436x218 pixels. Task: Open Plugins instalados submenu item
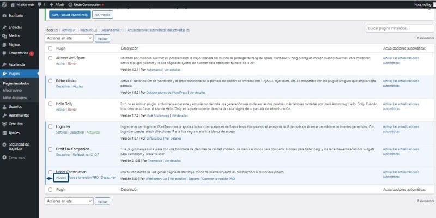point(16,83)
